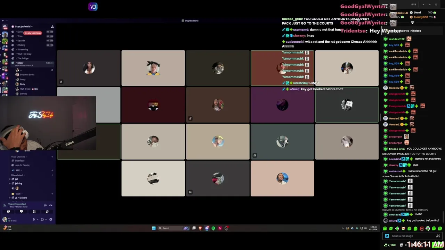The height and width of the screenshot is (250, 445).
Task: Select the pink-background participant tile at bottom
Action: point(282,178)
